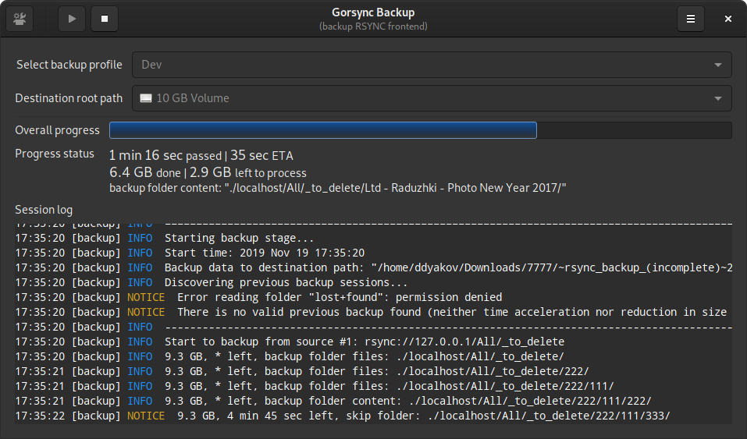This screenshot has height=439, width=747.
Task: Open the preferences gear icon in header
Action: coord(20,19)
